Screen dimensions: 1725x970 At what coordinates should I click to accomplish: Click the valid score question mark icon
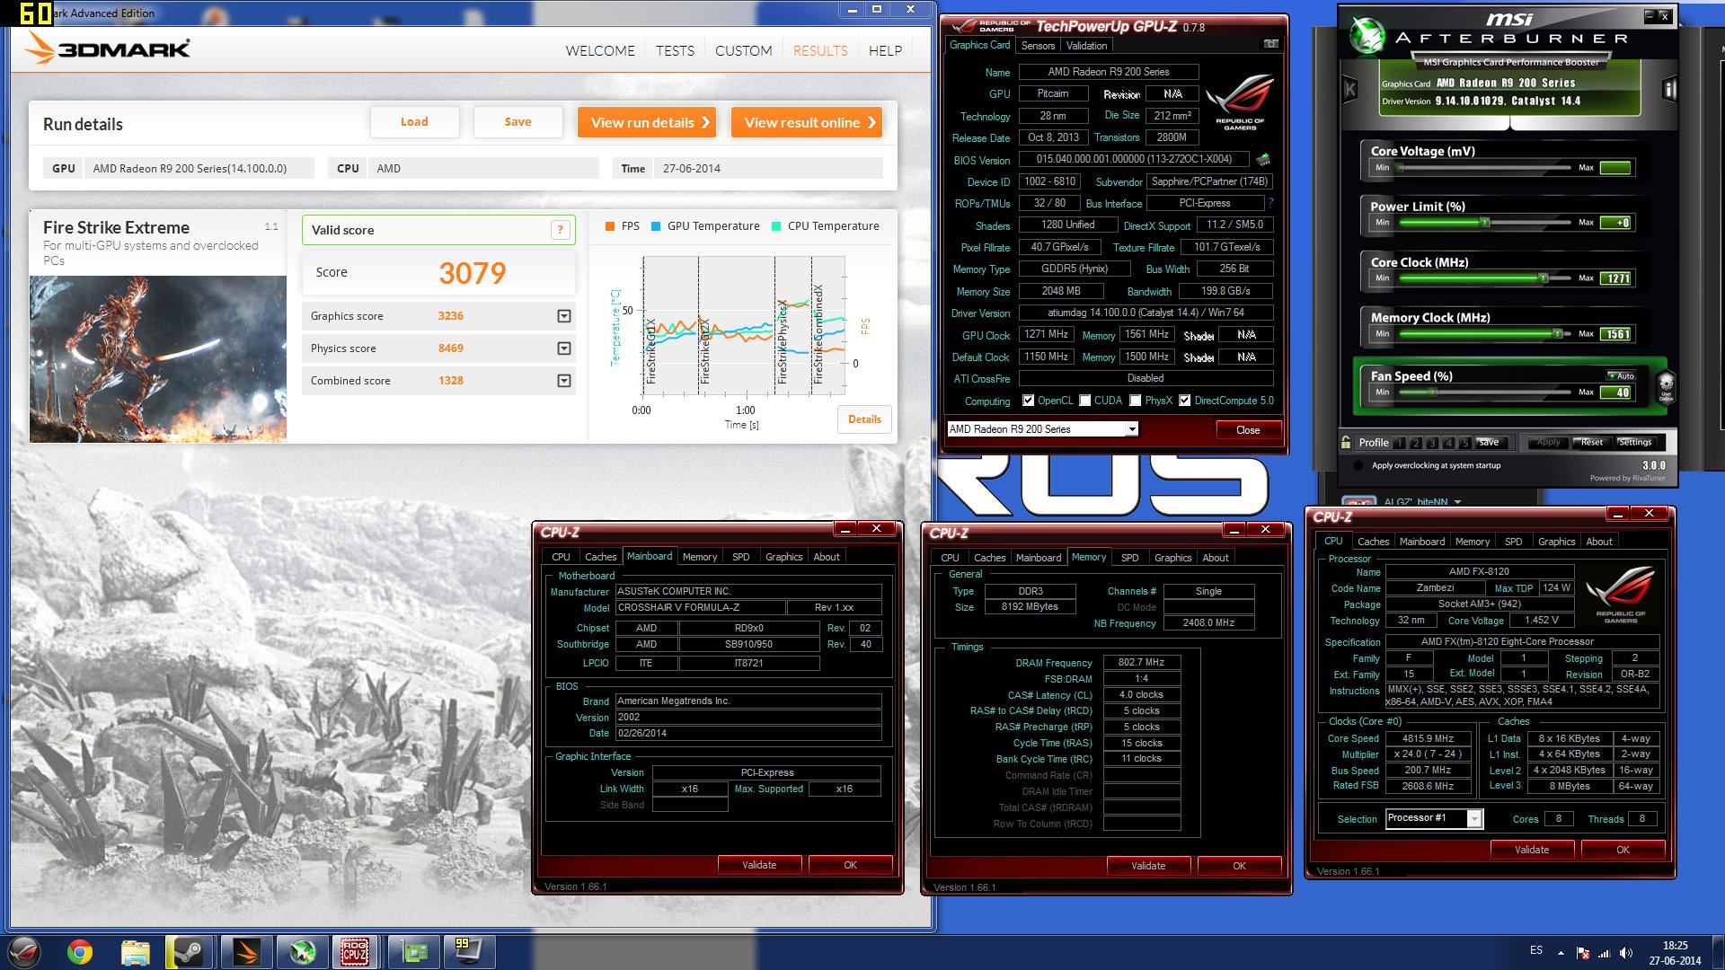click(561, 230)
